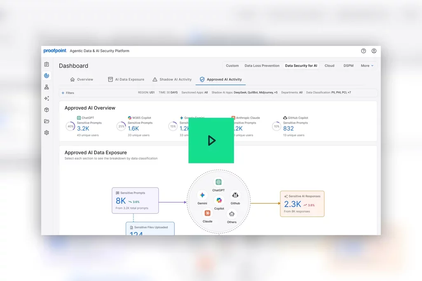Switch to the Cloud tab
The image size is (422, 281).
click(x=329, y=65)
